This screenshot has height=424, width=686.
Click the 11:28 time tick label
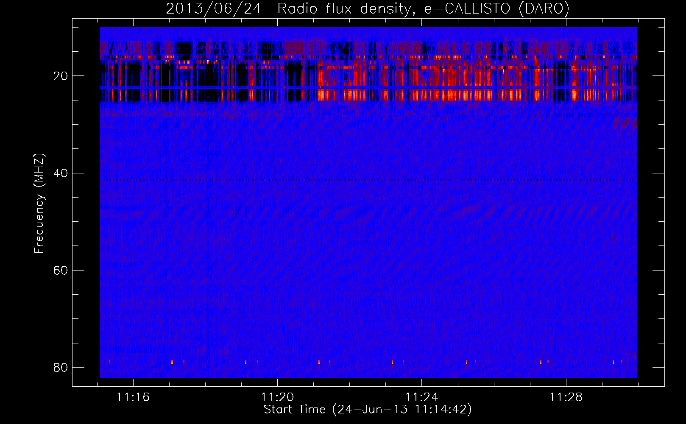tap(566, 397)
